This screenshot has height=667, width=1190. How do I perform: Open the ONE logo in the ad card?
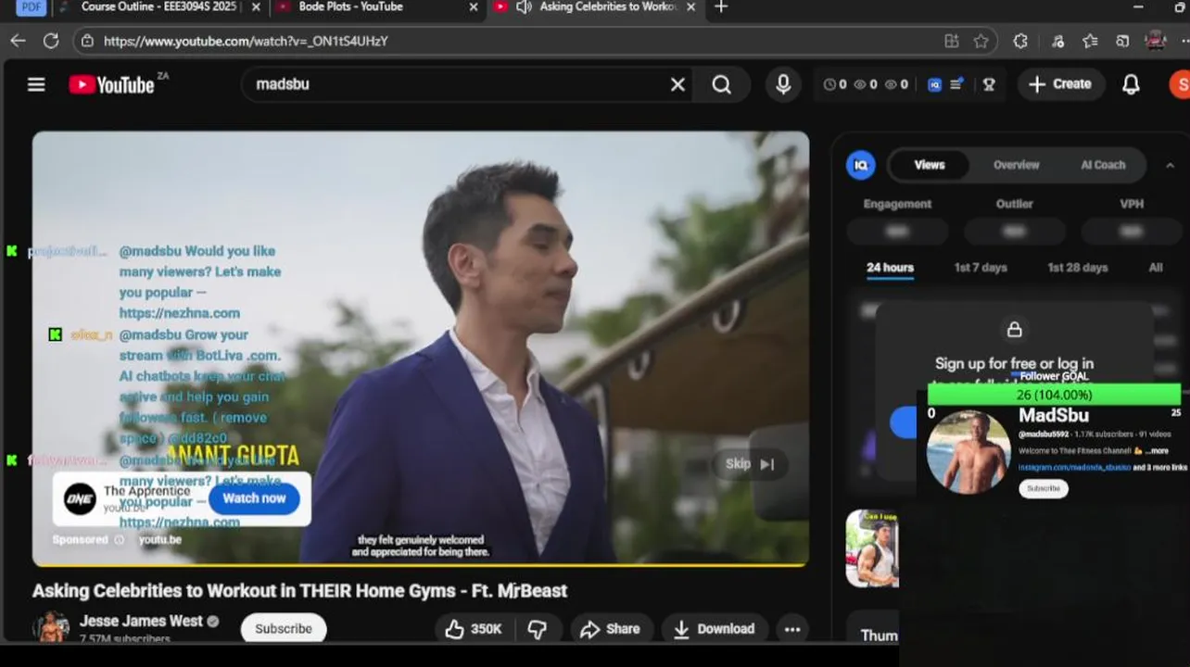coord(81,499)
